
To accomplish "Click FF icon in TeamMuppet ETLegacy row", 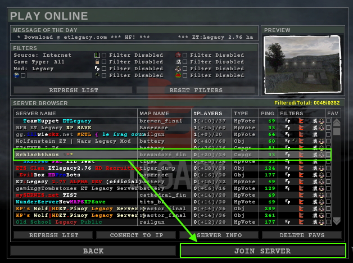I will pos(287,121).
